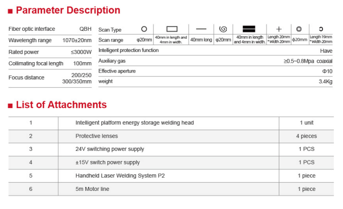343x209 pixels.
Task: Click Handheld Laser Welding System P2 entry
Action: point(119,175)
